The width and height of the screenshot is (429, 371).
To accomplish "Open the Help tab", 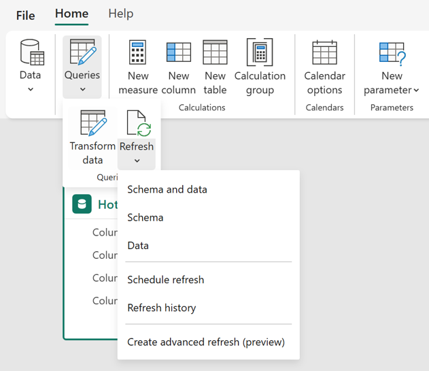I will click(120, 14).
